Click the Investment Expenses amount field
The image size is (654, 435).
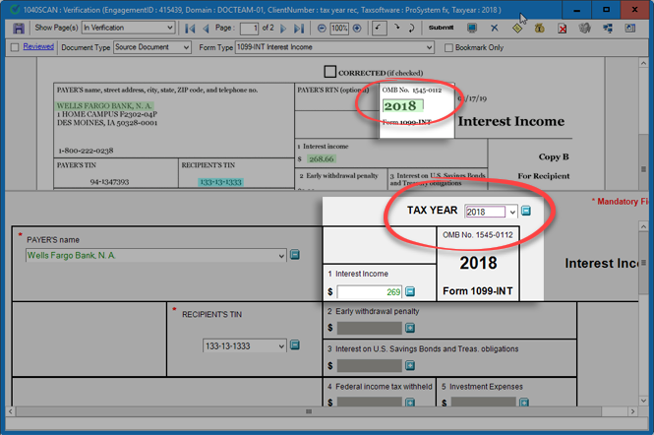click(x=483, y=402)
